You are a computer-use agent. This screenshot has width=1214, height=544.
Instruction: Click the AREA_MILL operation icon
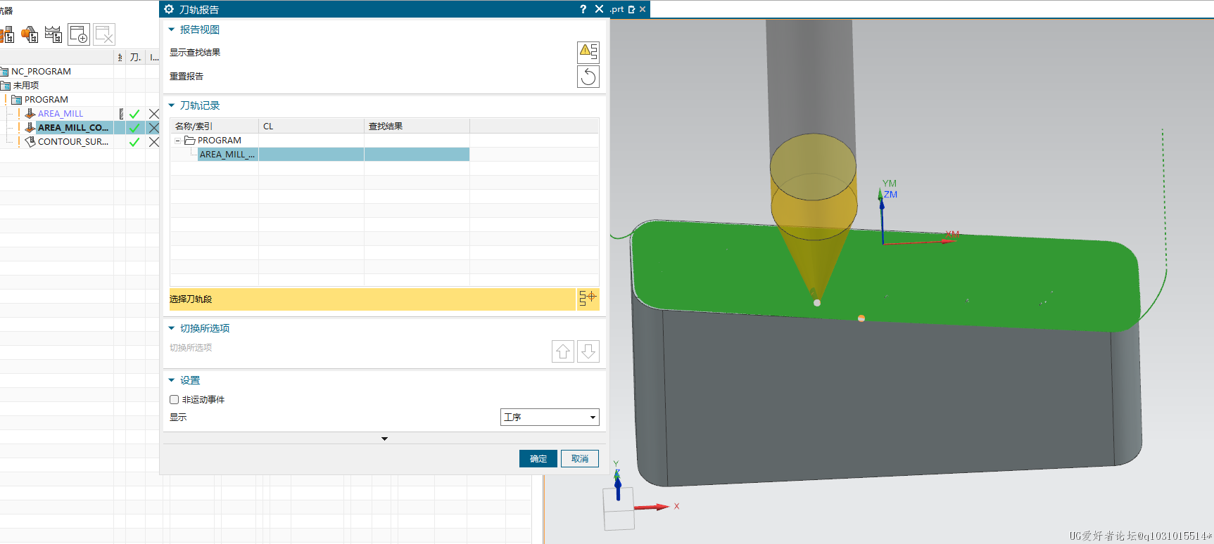30,113
